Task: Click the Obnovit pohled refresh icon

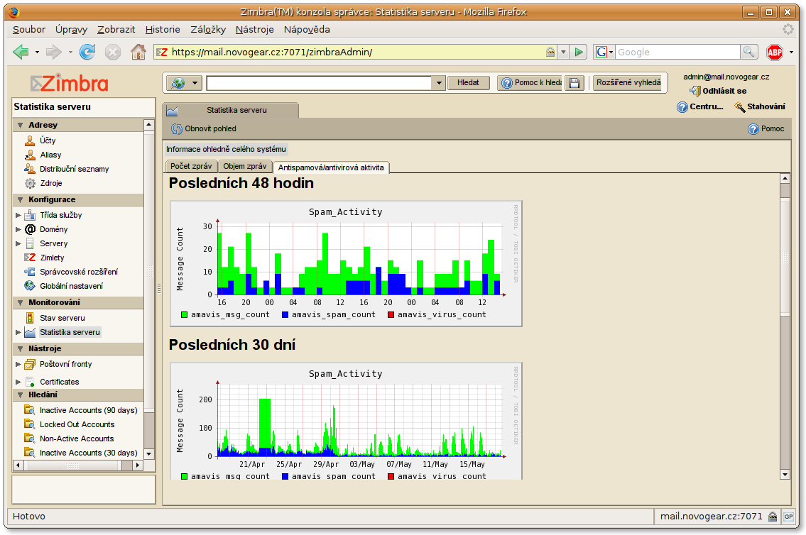Action: [x=177, y=129]
